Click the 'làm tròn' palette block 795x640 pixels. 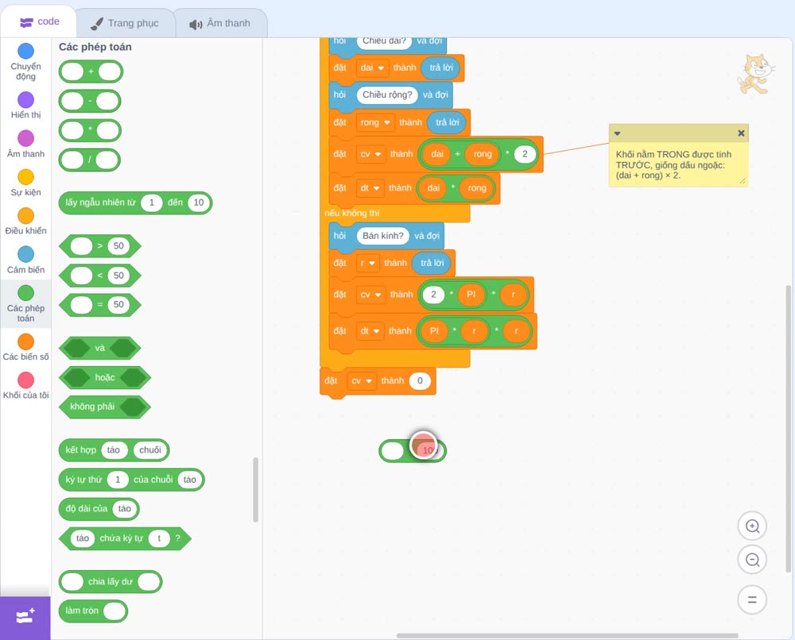click(93, 611)
